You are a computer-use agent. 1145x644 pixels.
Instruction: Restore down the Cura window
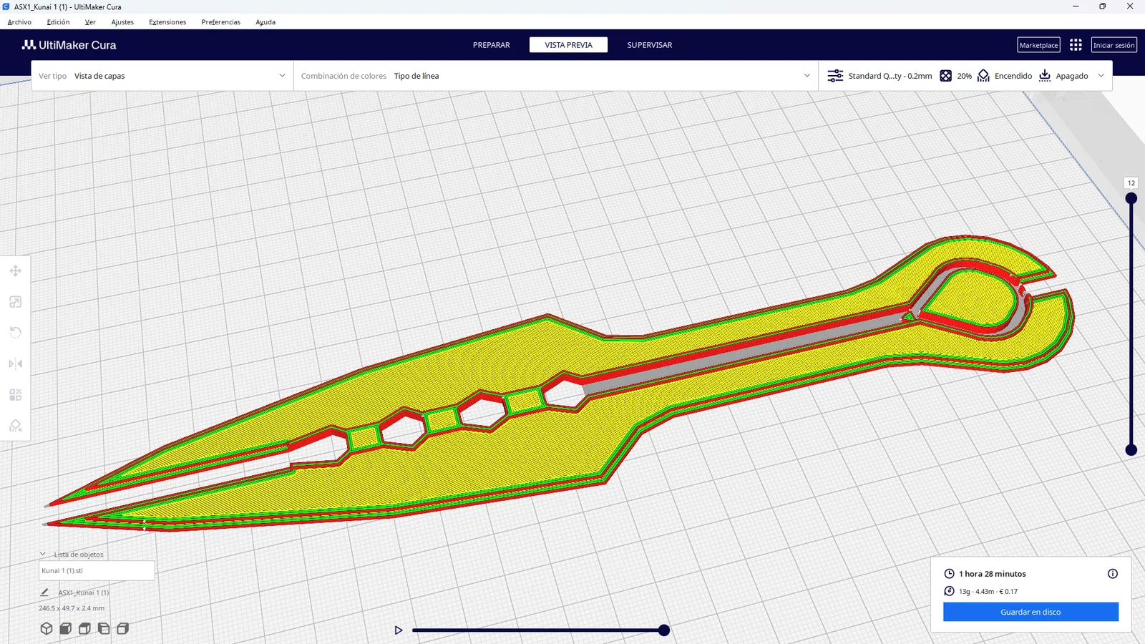pyautogui.click(x=1103, y=6)
